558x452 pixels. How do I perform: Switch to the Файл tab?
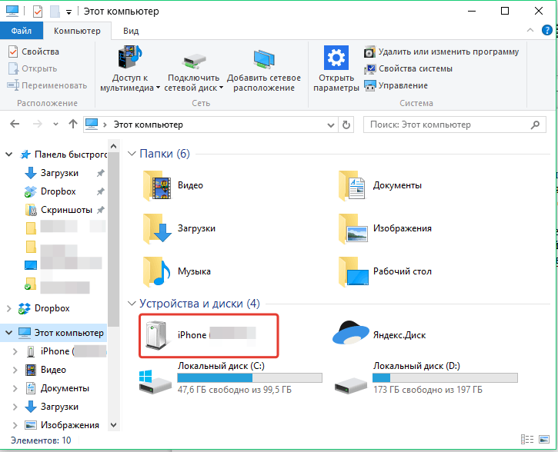tap(22, 31)
